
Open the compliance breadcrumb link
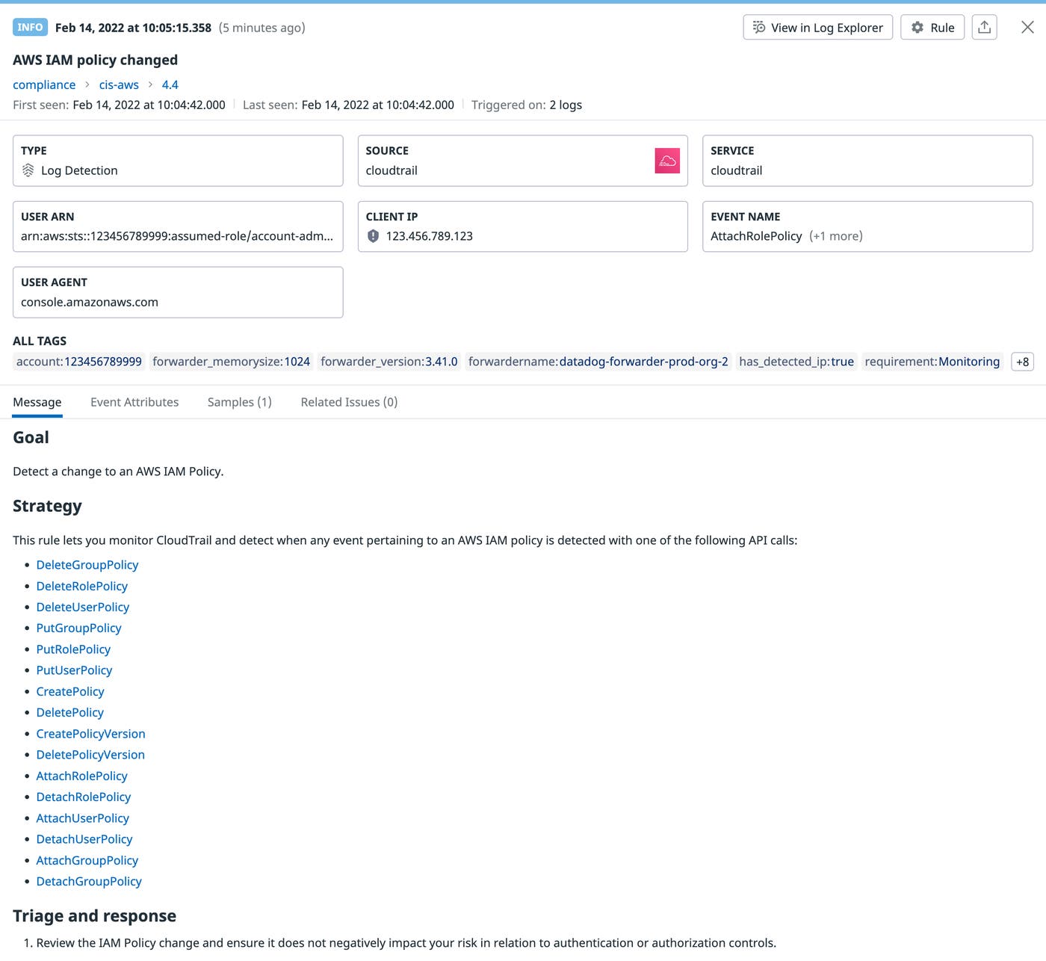coord(43,84)
